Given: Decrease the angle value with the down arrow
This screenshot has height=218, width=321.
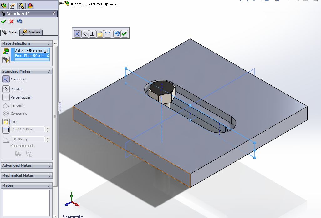Looking at the screenshot, I should coord(48,141).
